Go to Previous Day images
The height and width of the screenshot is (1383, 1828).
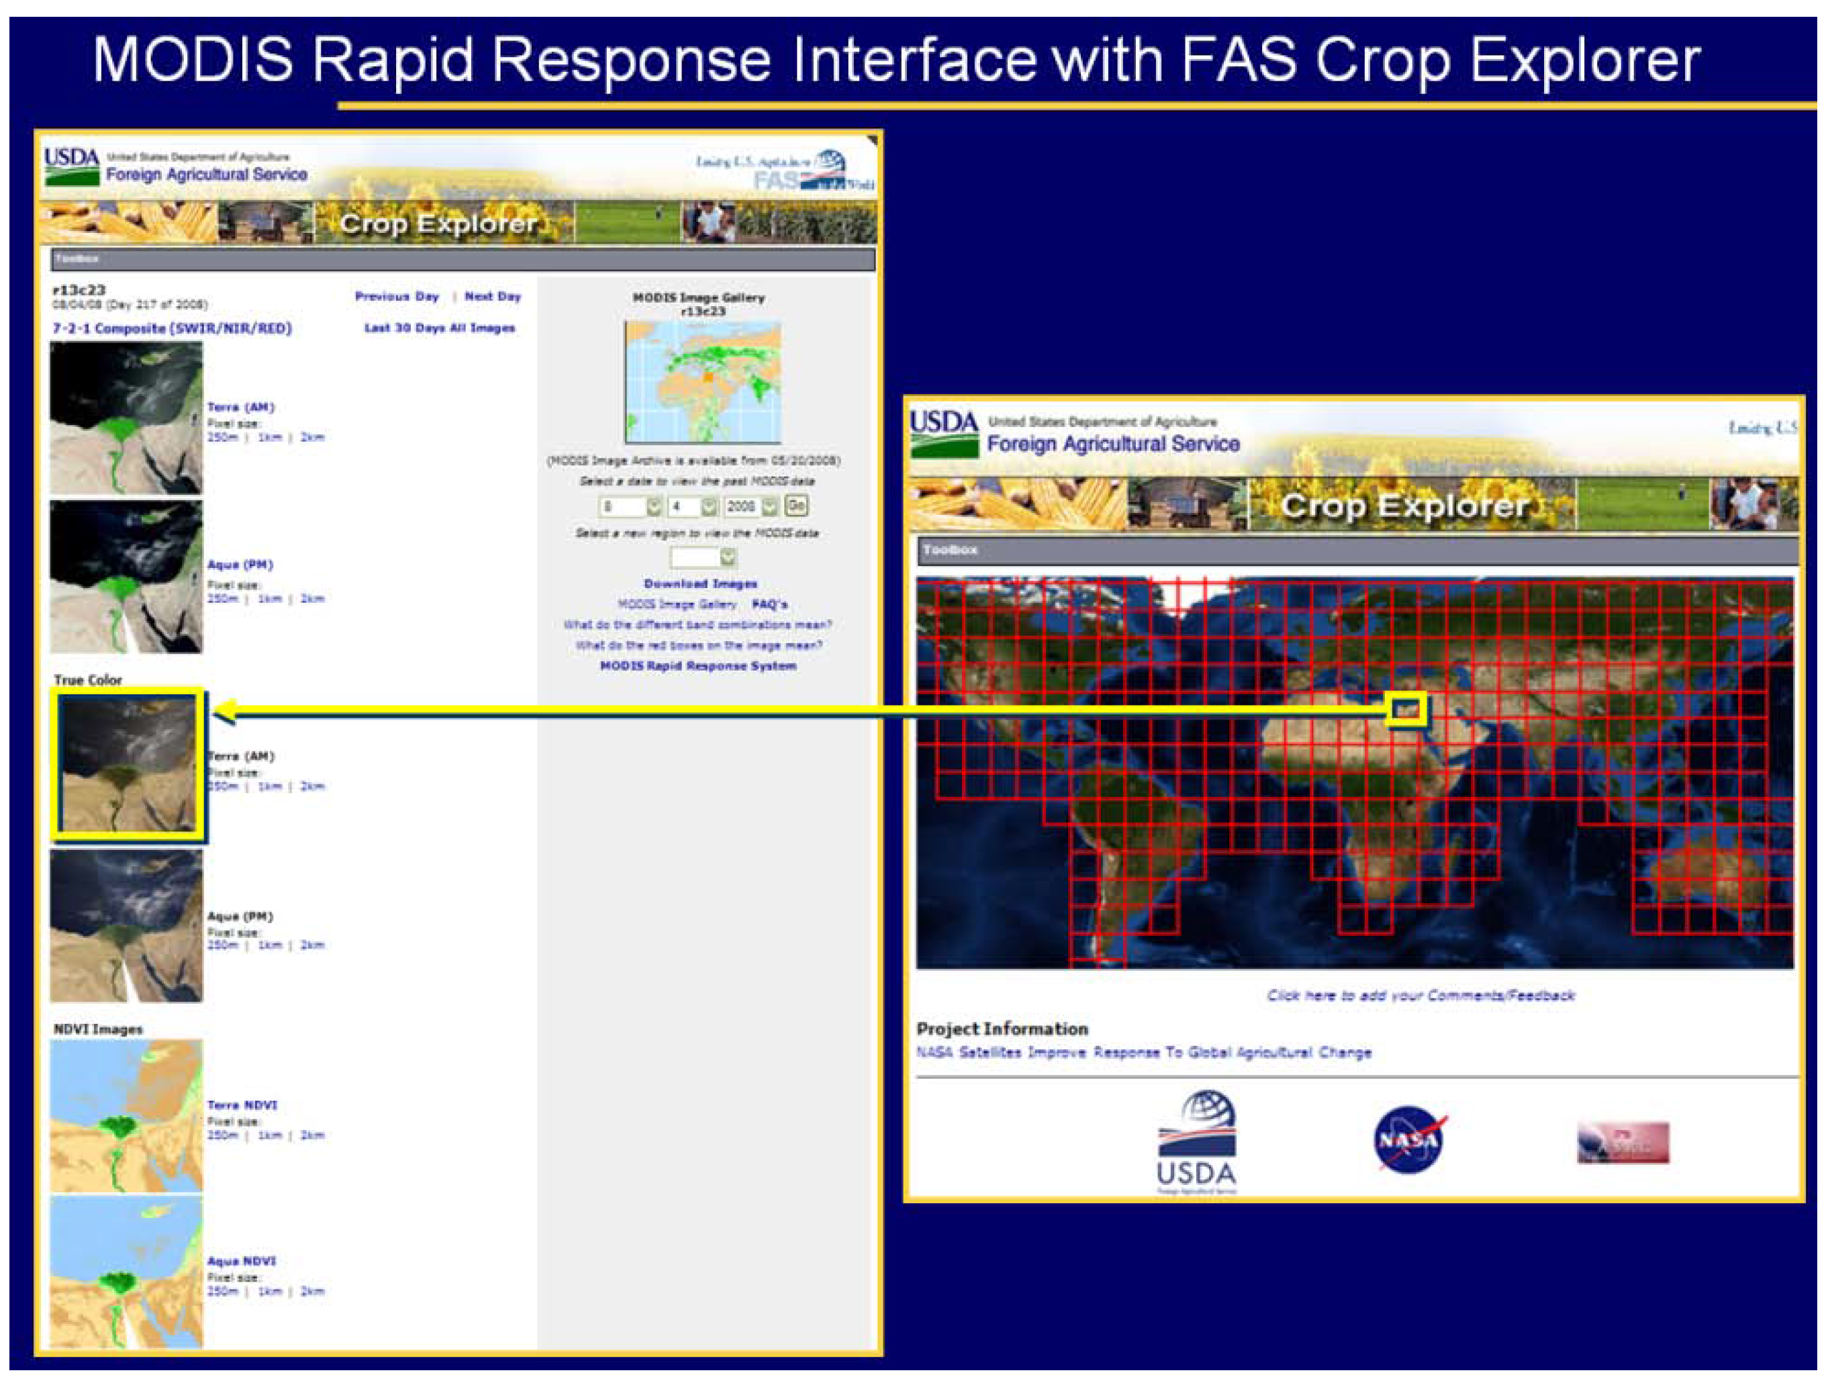pyautogui.click(x=397, y=296)
